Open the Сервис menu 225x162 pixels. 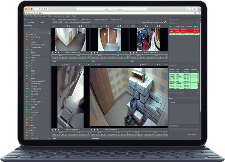point(50,16)
